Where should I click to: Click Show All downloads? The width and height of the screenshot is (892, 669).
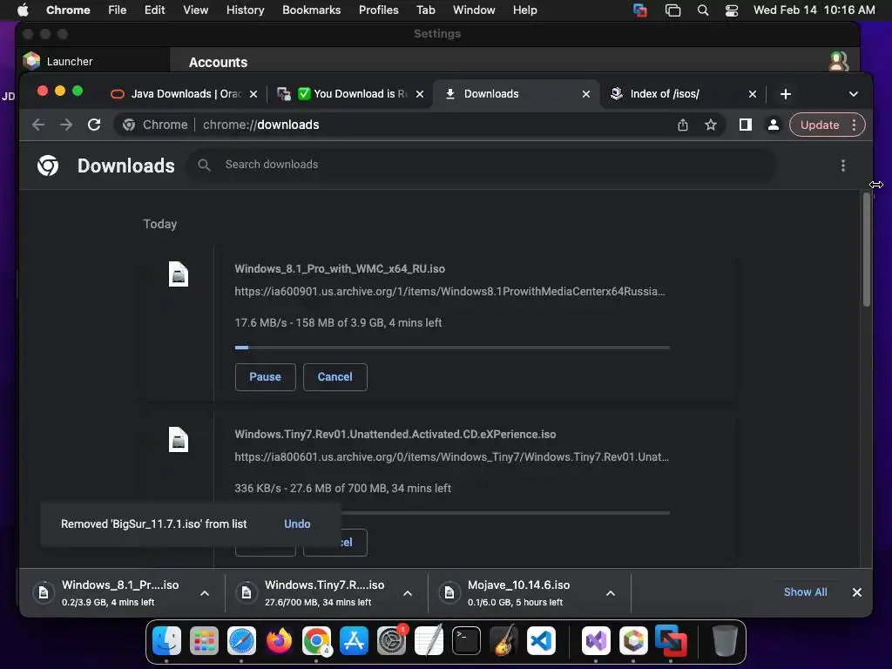[x=805, y=592]
